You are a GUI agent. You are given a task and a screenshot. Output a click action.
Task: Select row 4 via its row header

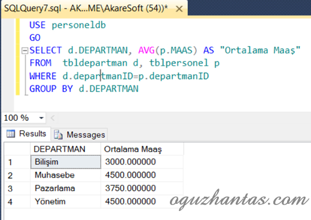17,201
